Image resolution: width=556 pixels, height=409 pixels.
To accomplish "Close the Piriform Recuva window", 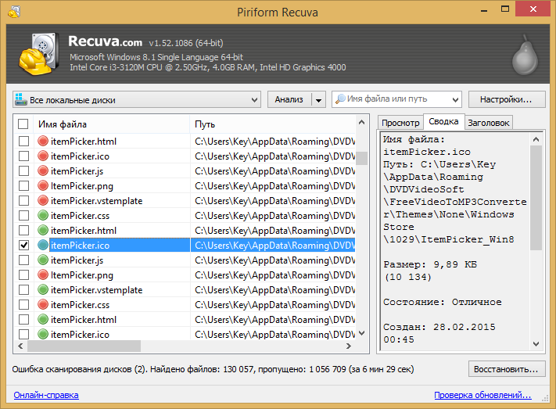I will click(x=533, y=9).
